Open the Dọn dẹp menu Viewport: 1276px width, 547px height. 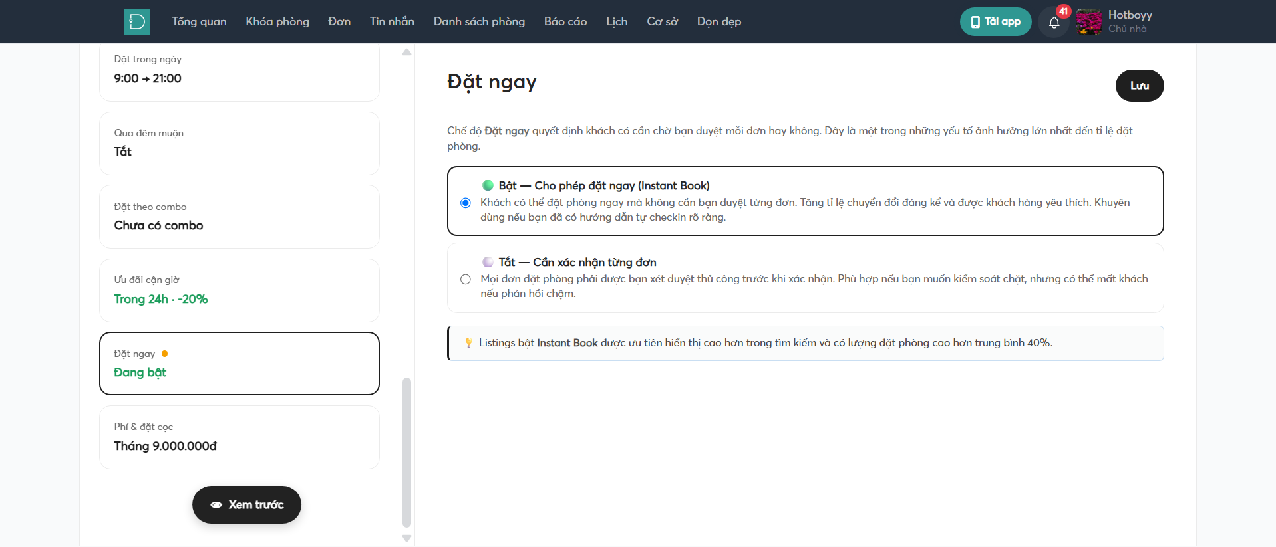[719, 21]
